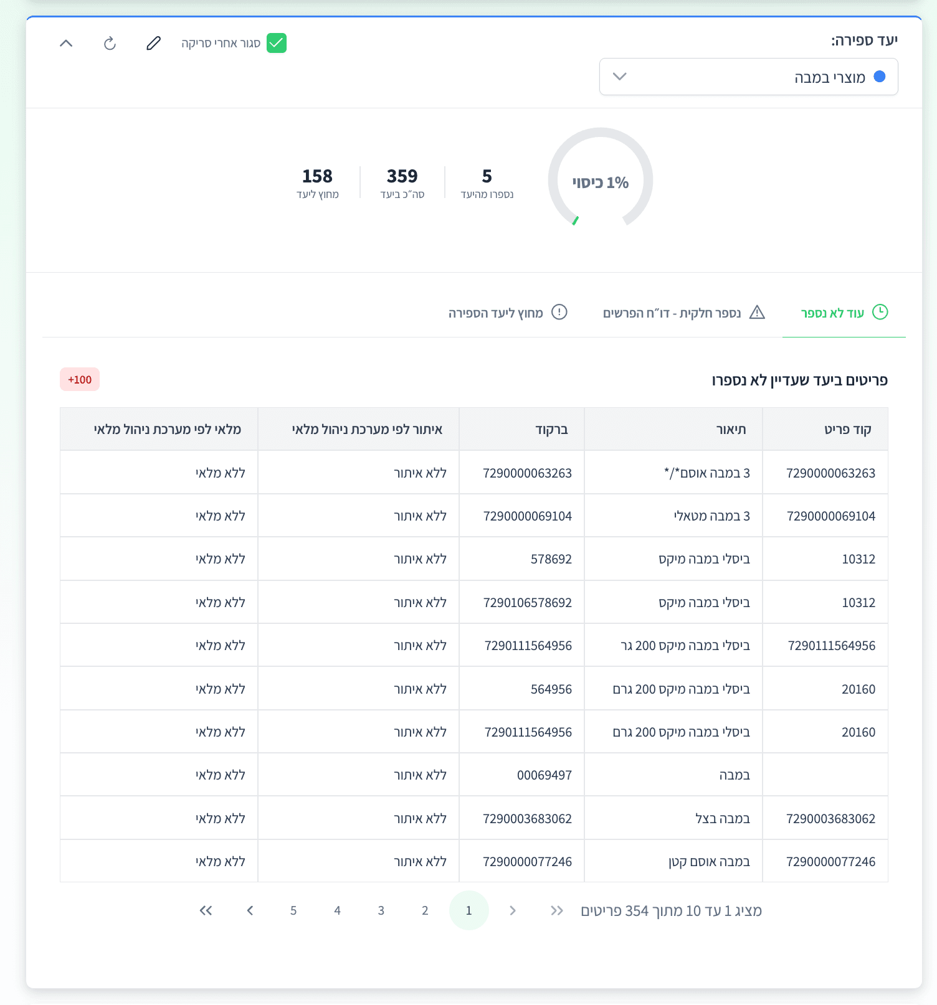This screenshot has width=937, height=1005.
Task: Click description 'ביסלי במבה מיקס 200 גר'
Action: (x=685, y=646)
